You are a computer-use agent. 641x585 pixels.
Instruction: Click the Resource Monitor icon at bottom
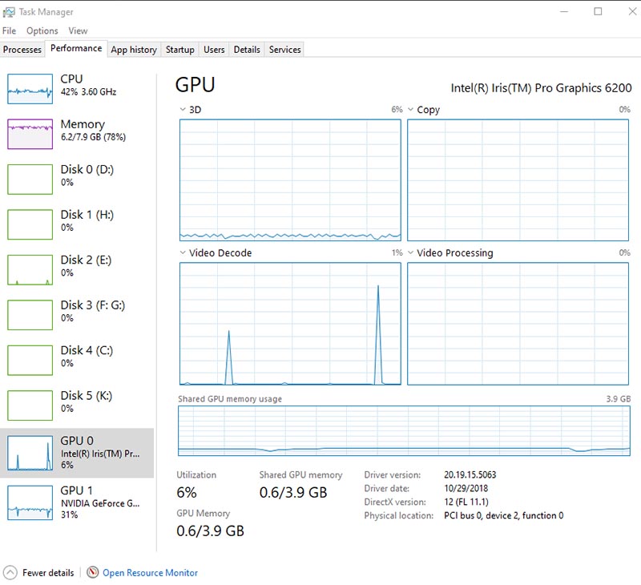point(93,573)
